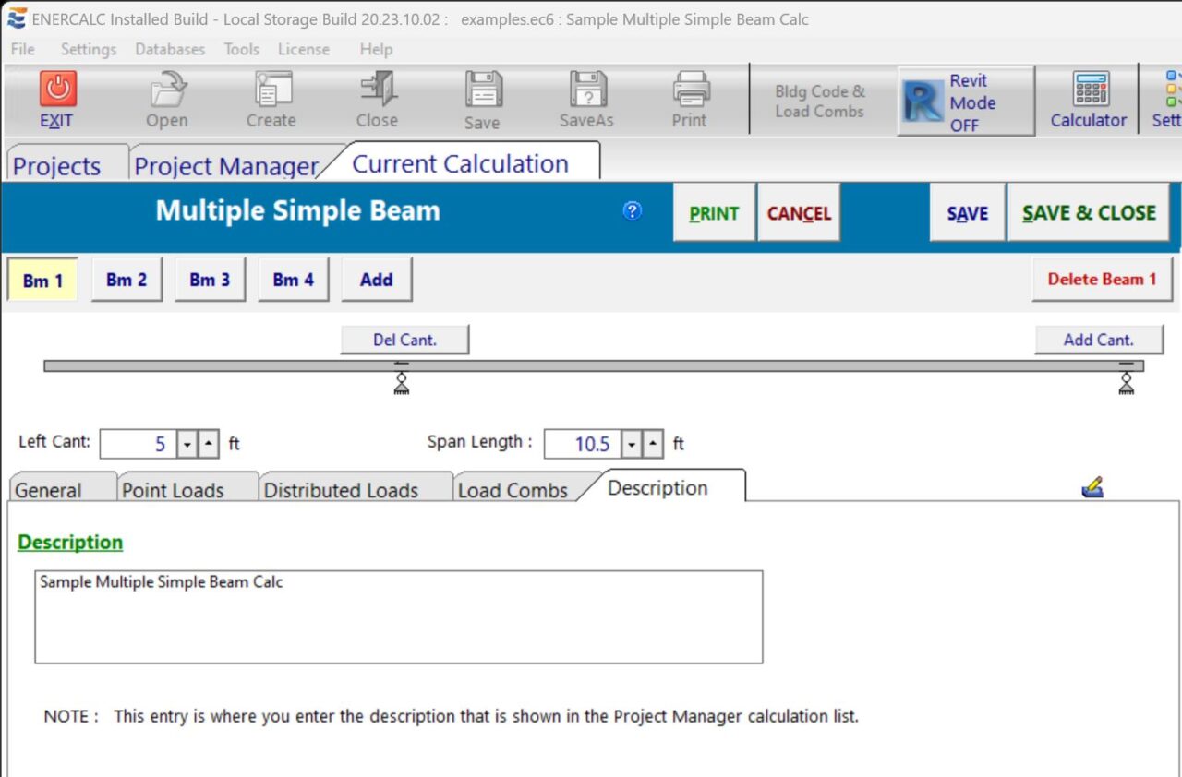The height and width of the screenshot is (777, 1182).
Task: Toggle Revit Mode OFF button
Action: [x=966, y=102]
